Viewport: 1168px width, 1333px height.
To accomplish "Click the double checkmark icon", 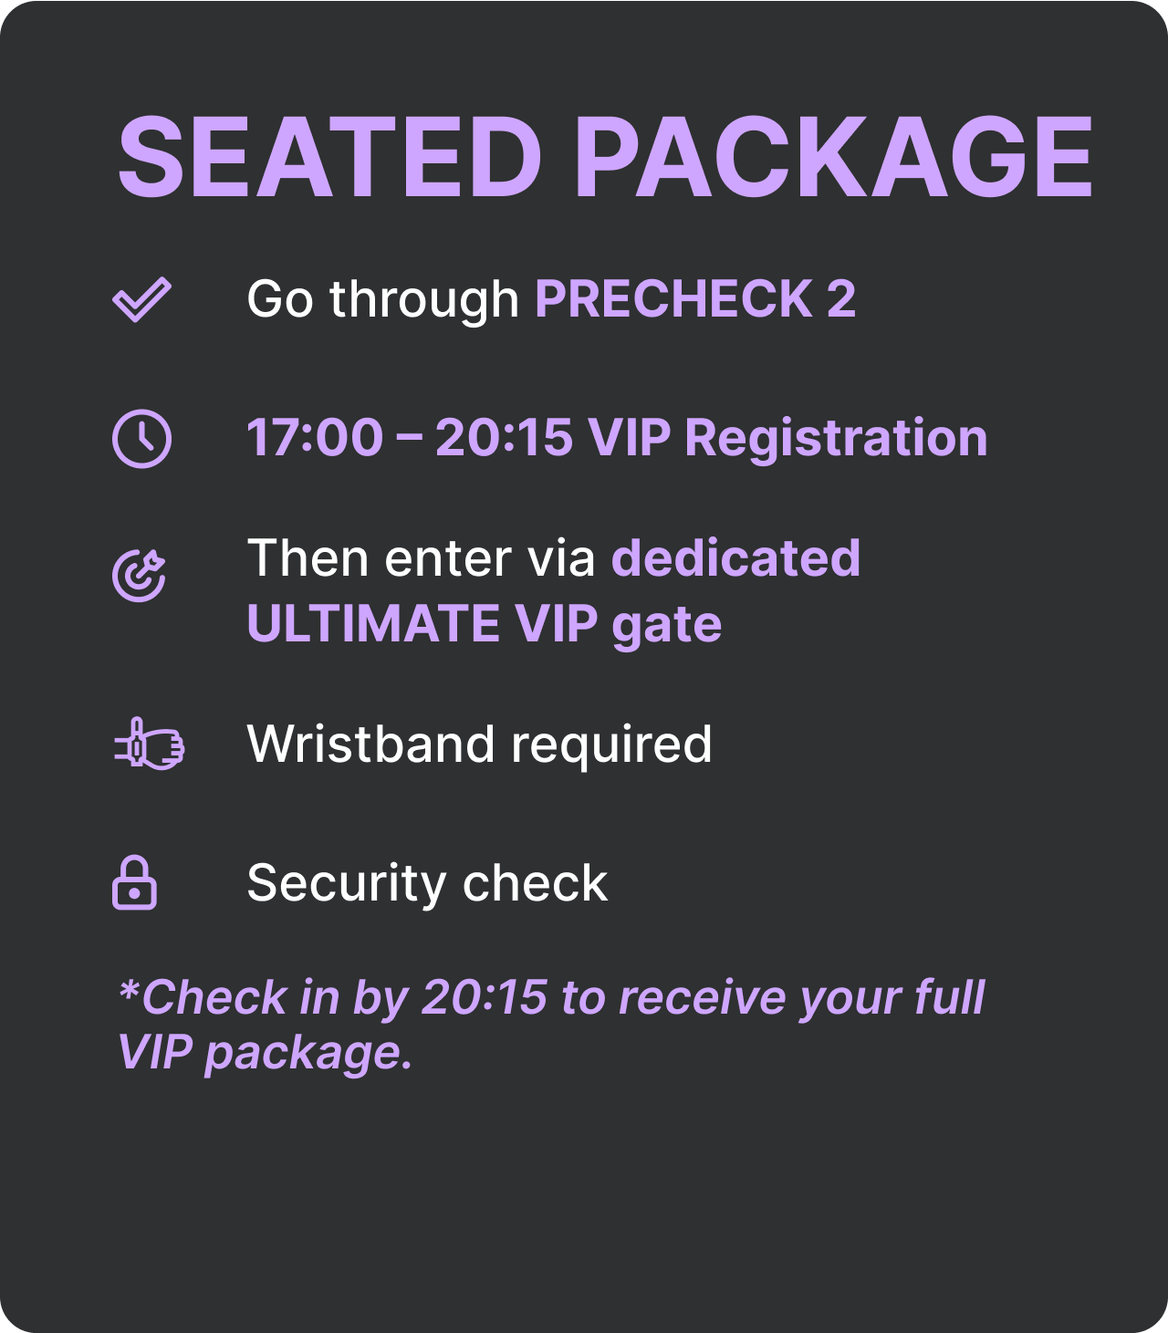I will (x=141, y=299).
